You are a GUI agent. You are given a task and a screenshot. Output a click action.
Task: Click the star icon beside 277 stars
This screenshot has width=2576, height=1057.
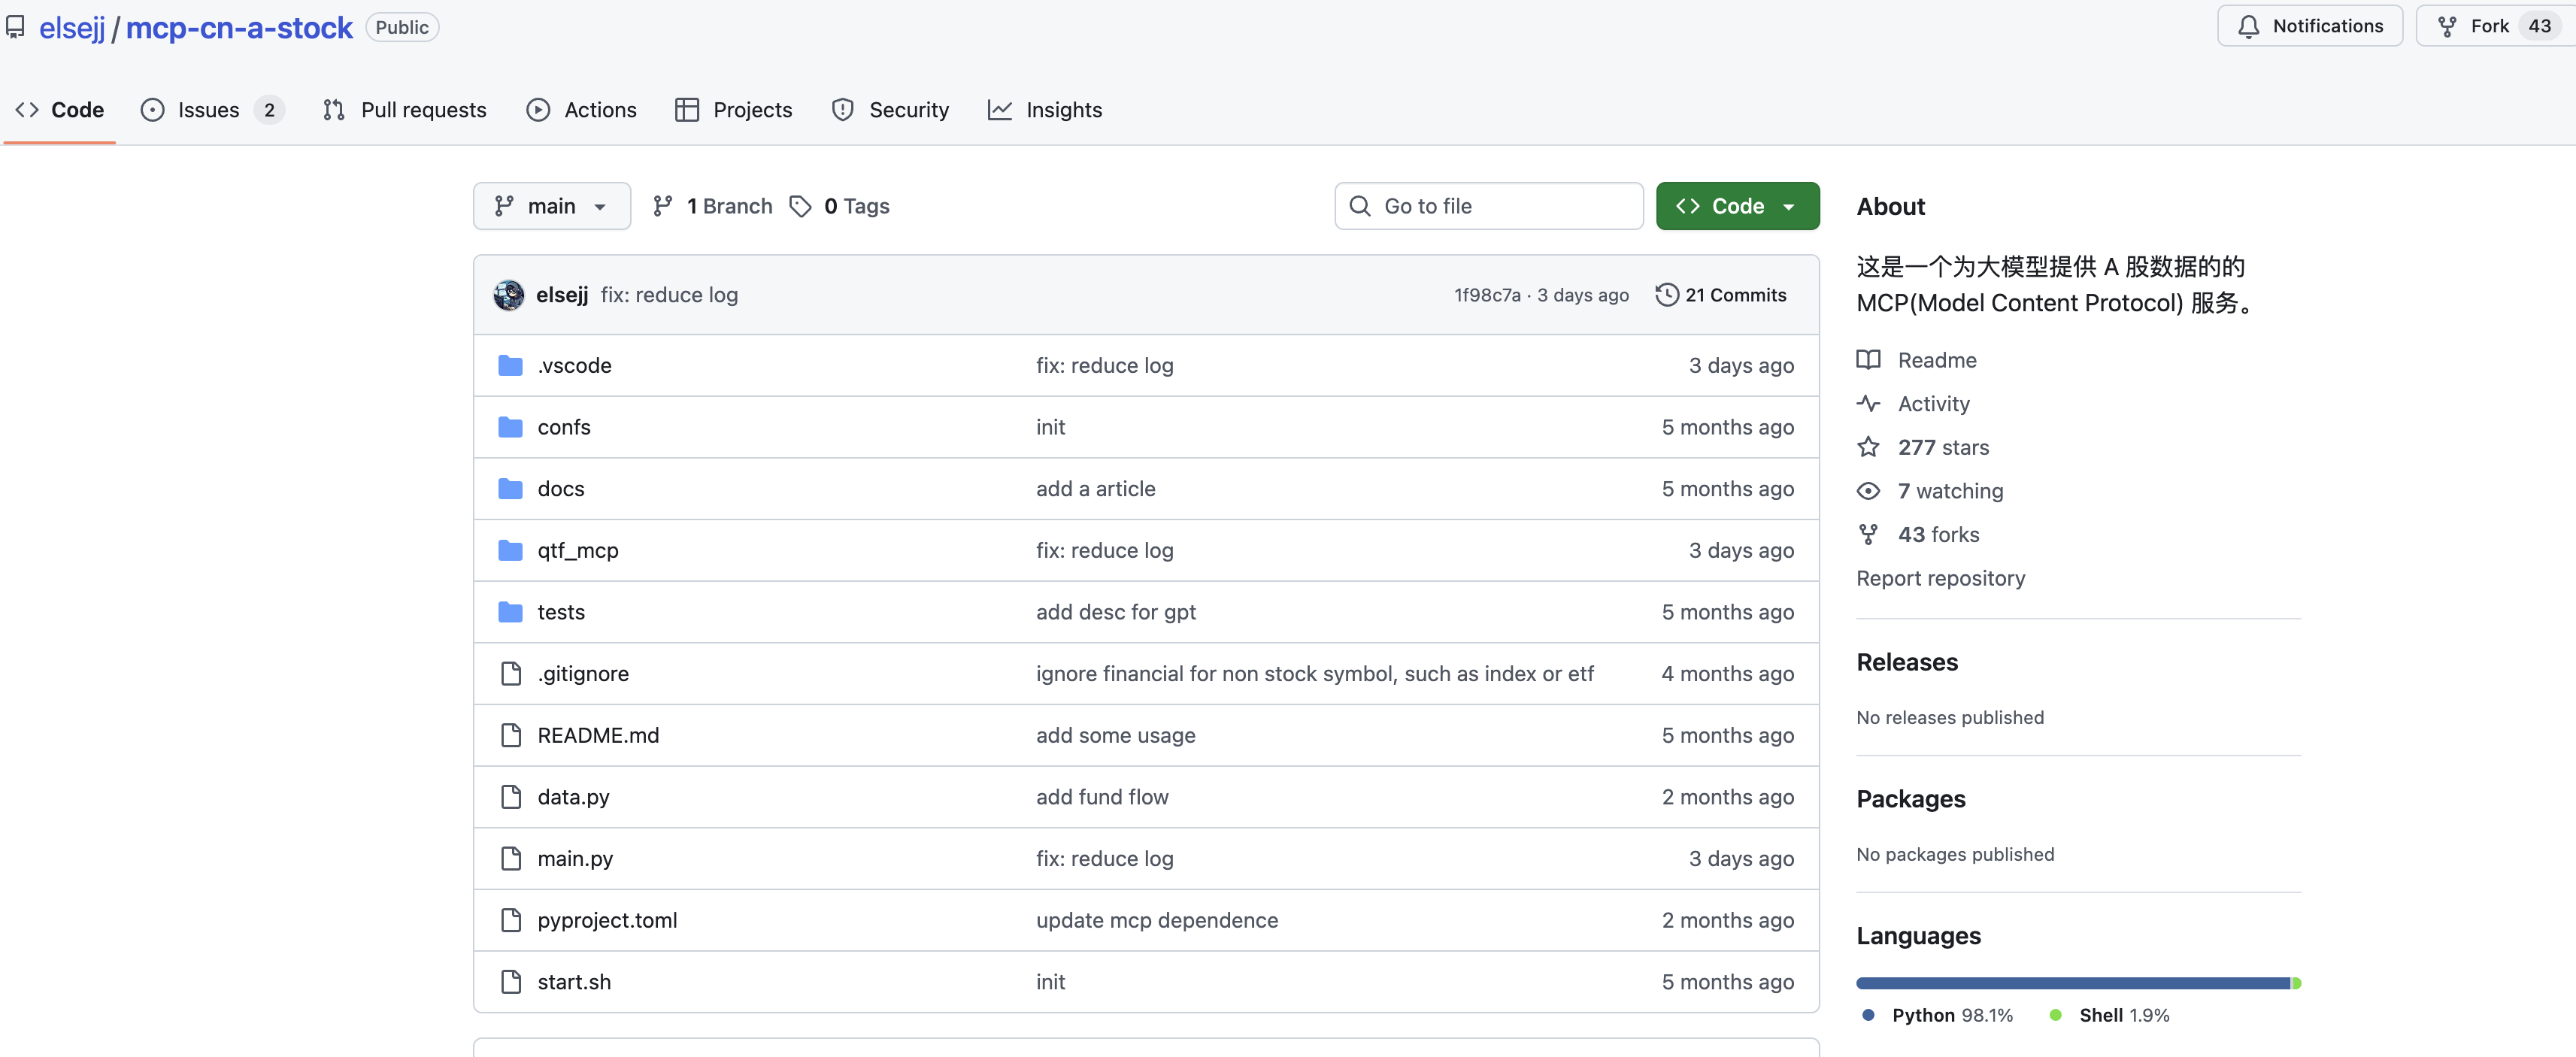(1868, 447)
